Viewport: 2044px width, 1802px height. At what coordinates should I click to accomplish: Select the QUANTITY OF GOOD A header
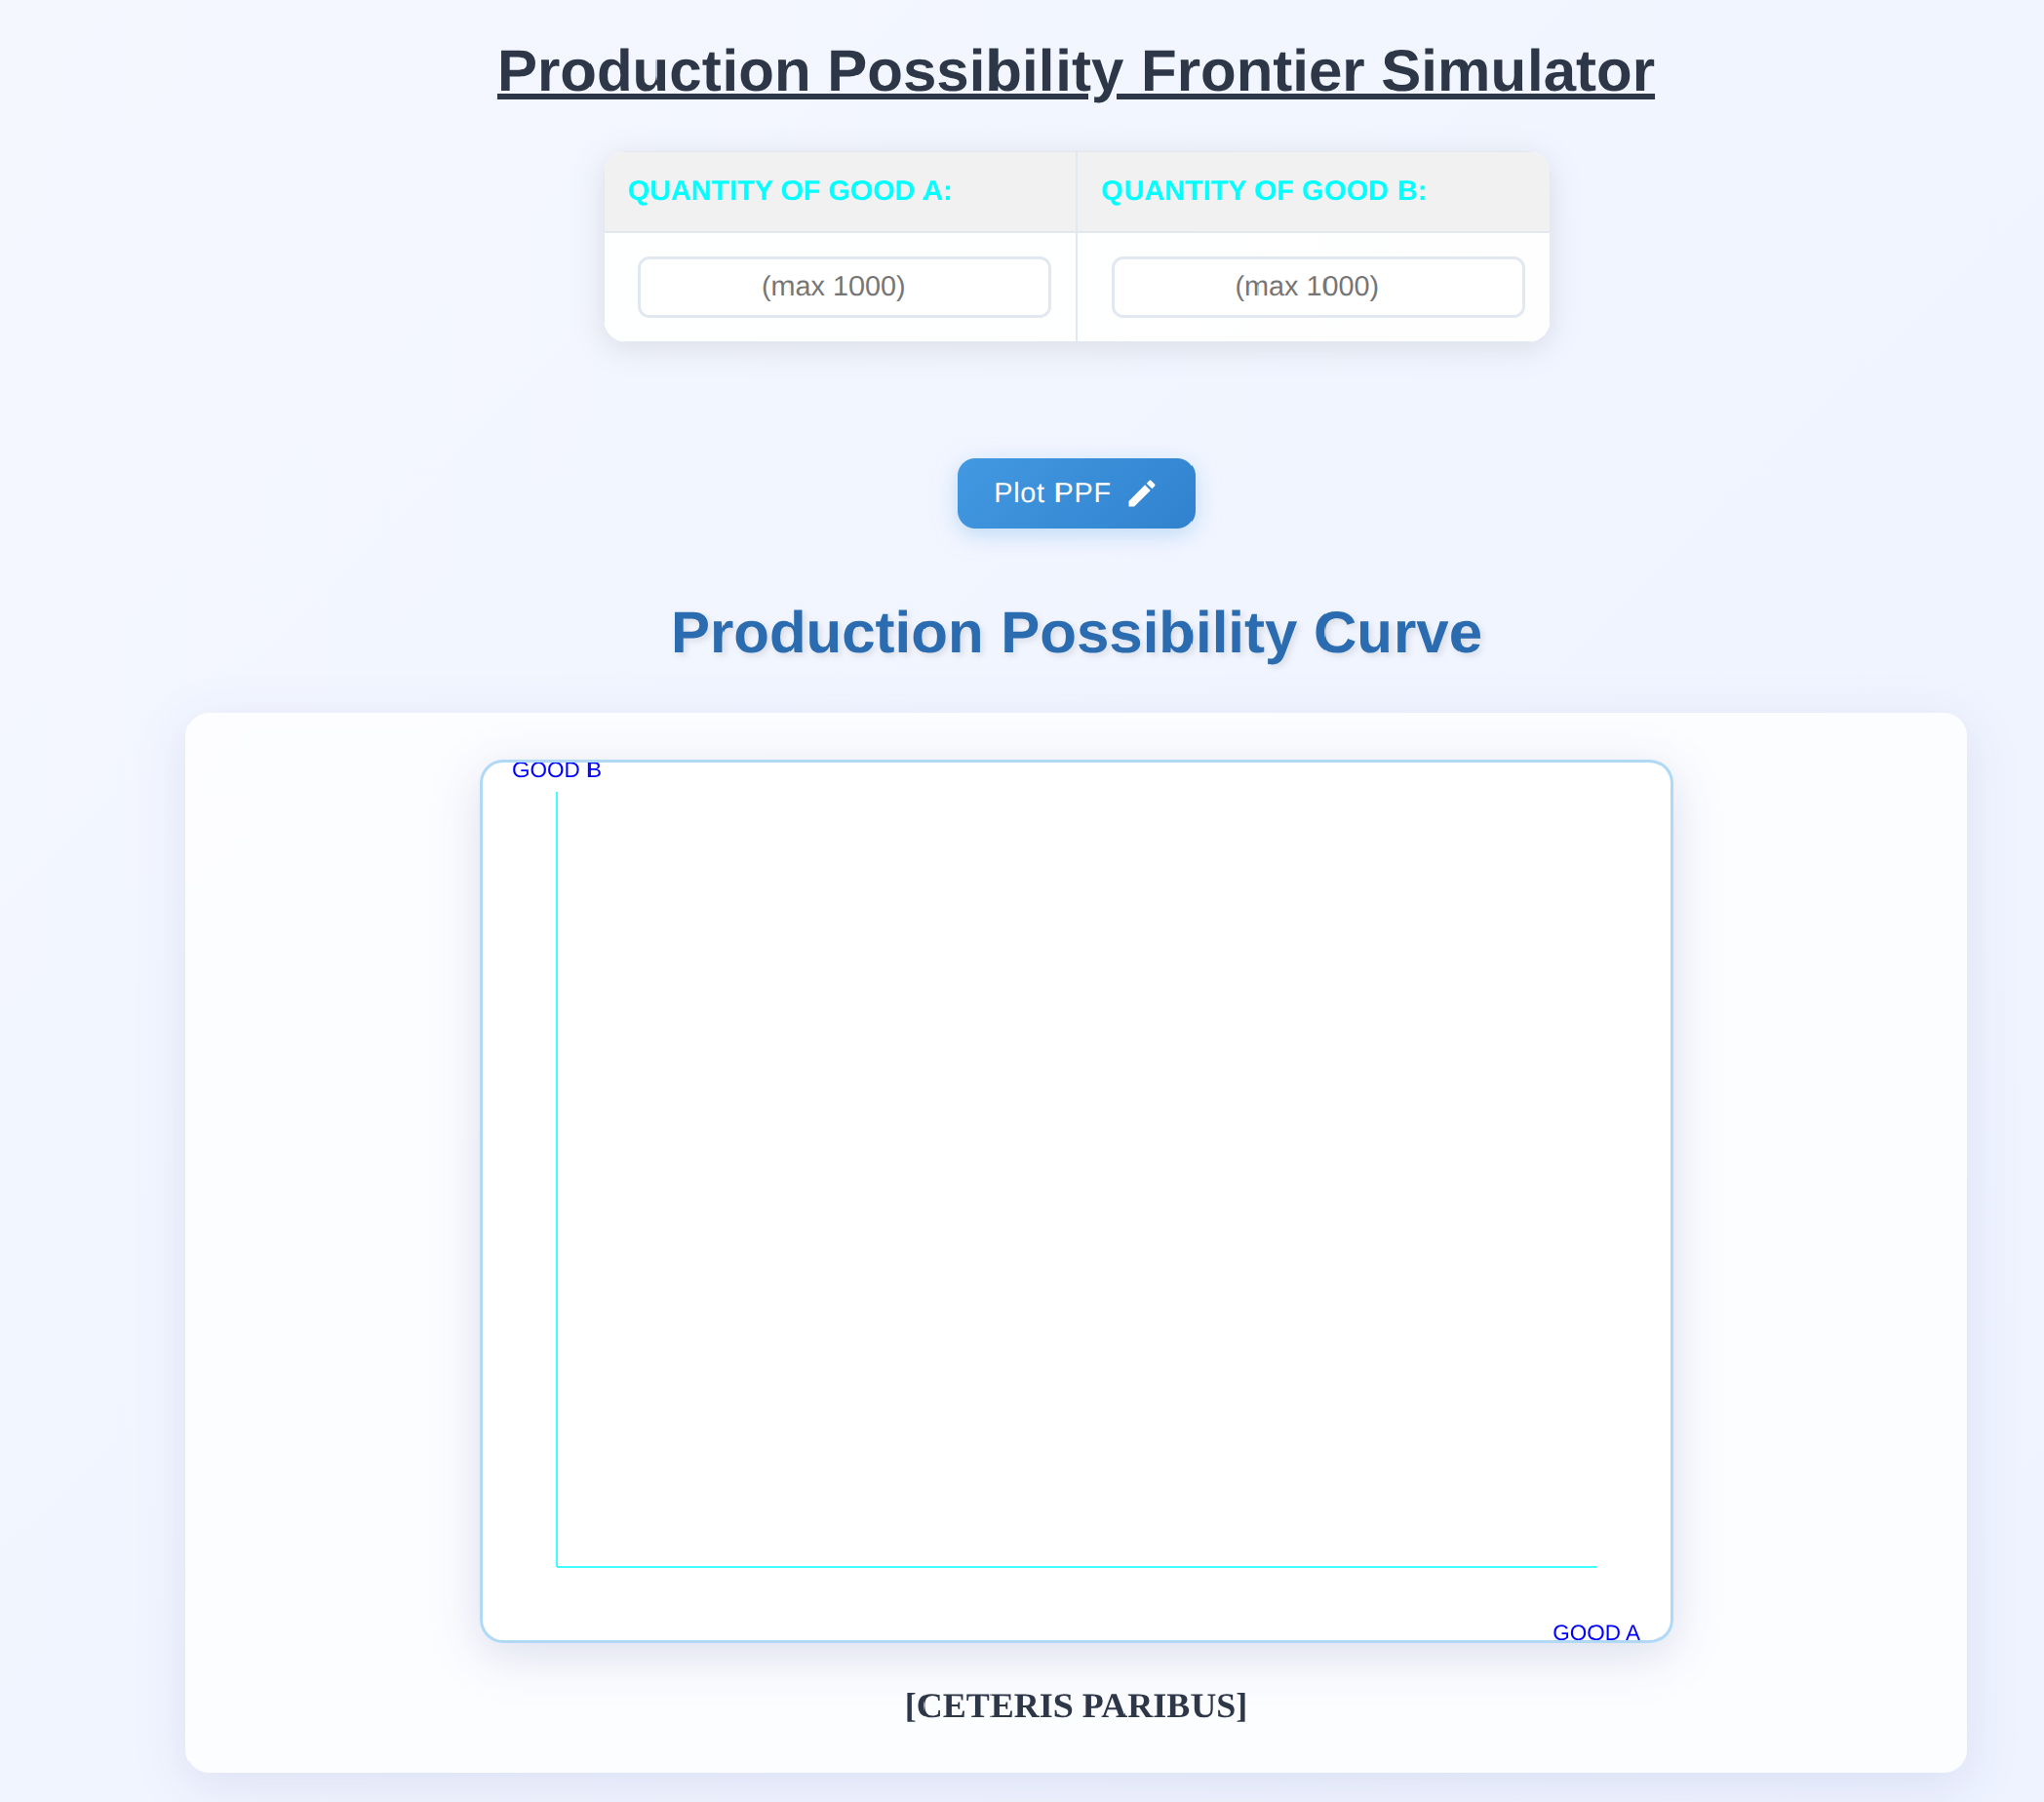pyautogui.click(x=789, y=190)
